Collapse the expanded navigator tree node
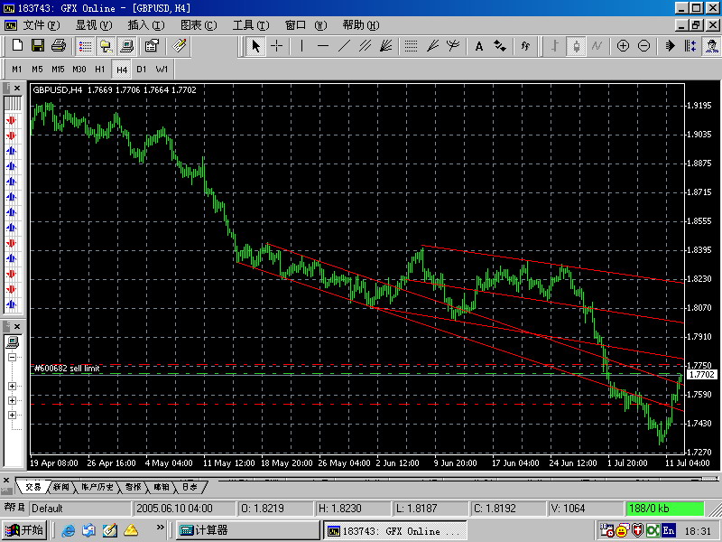The image size is (722, 542). point(13,358)
